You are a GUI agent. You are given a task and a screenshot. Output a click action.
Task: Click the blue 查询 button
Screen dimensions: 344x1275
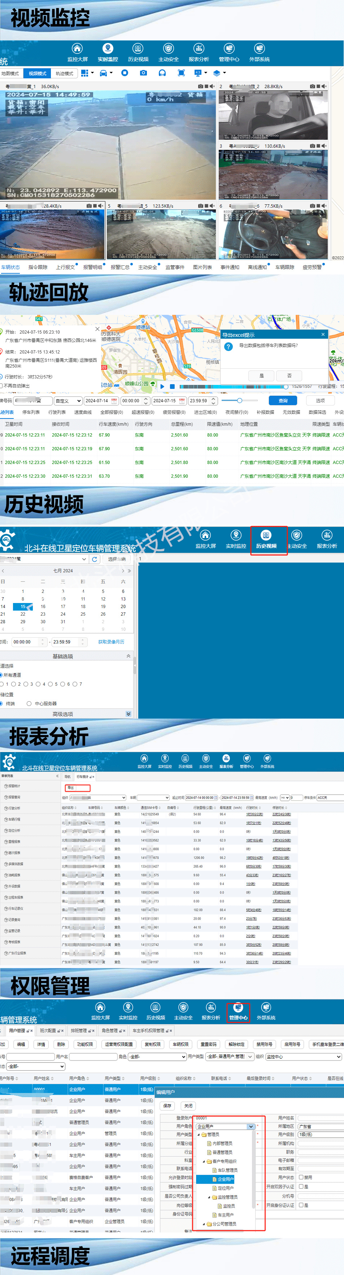pos(283,400)
